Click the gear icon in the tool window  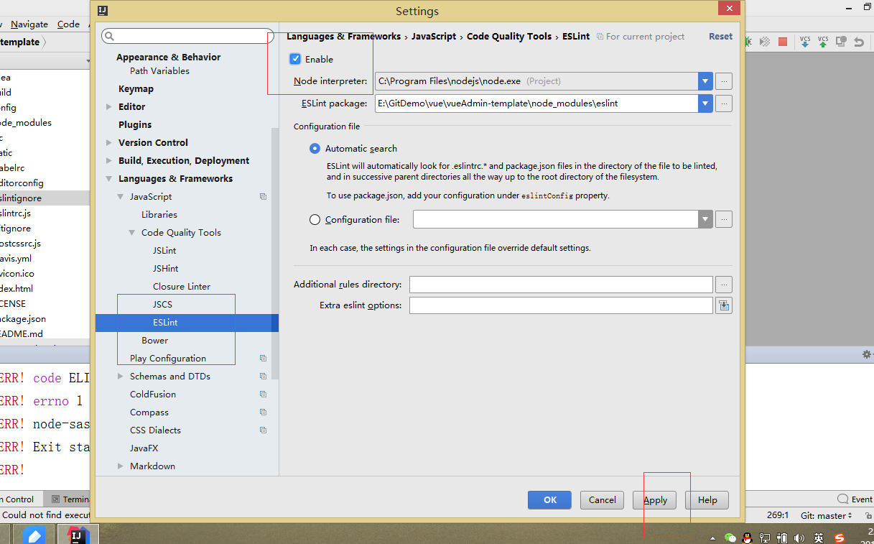(x=867, y=354)
